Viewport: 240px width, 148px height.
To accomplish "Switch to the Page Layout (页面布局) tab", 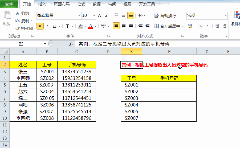I will 62,4.
